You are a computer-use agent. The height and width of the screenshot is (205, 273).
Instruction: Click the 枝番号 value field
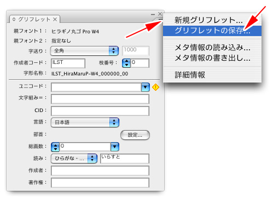[140, 63]
